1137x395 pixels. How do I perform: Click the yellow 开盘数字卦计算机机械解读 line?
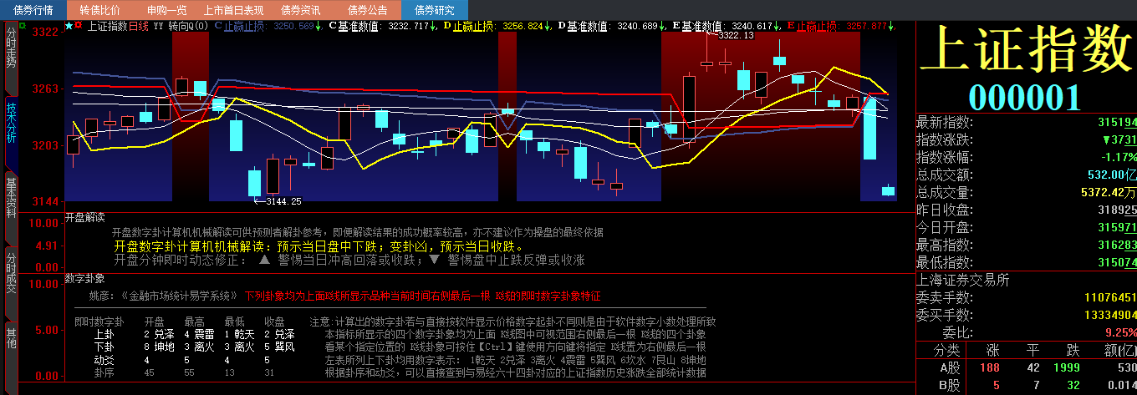(x=318, y=246)
